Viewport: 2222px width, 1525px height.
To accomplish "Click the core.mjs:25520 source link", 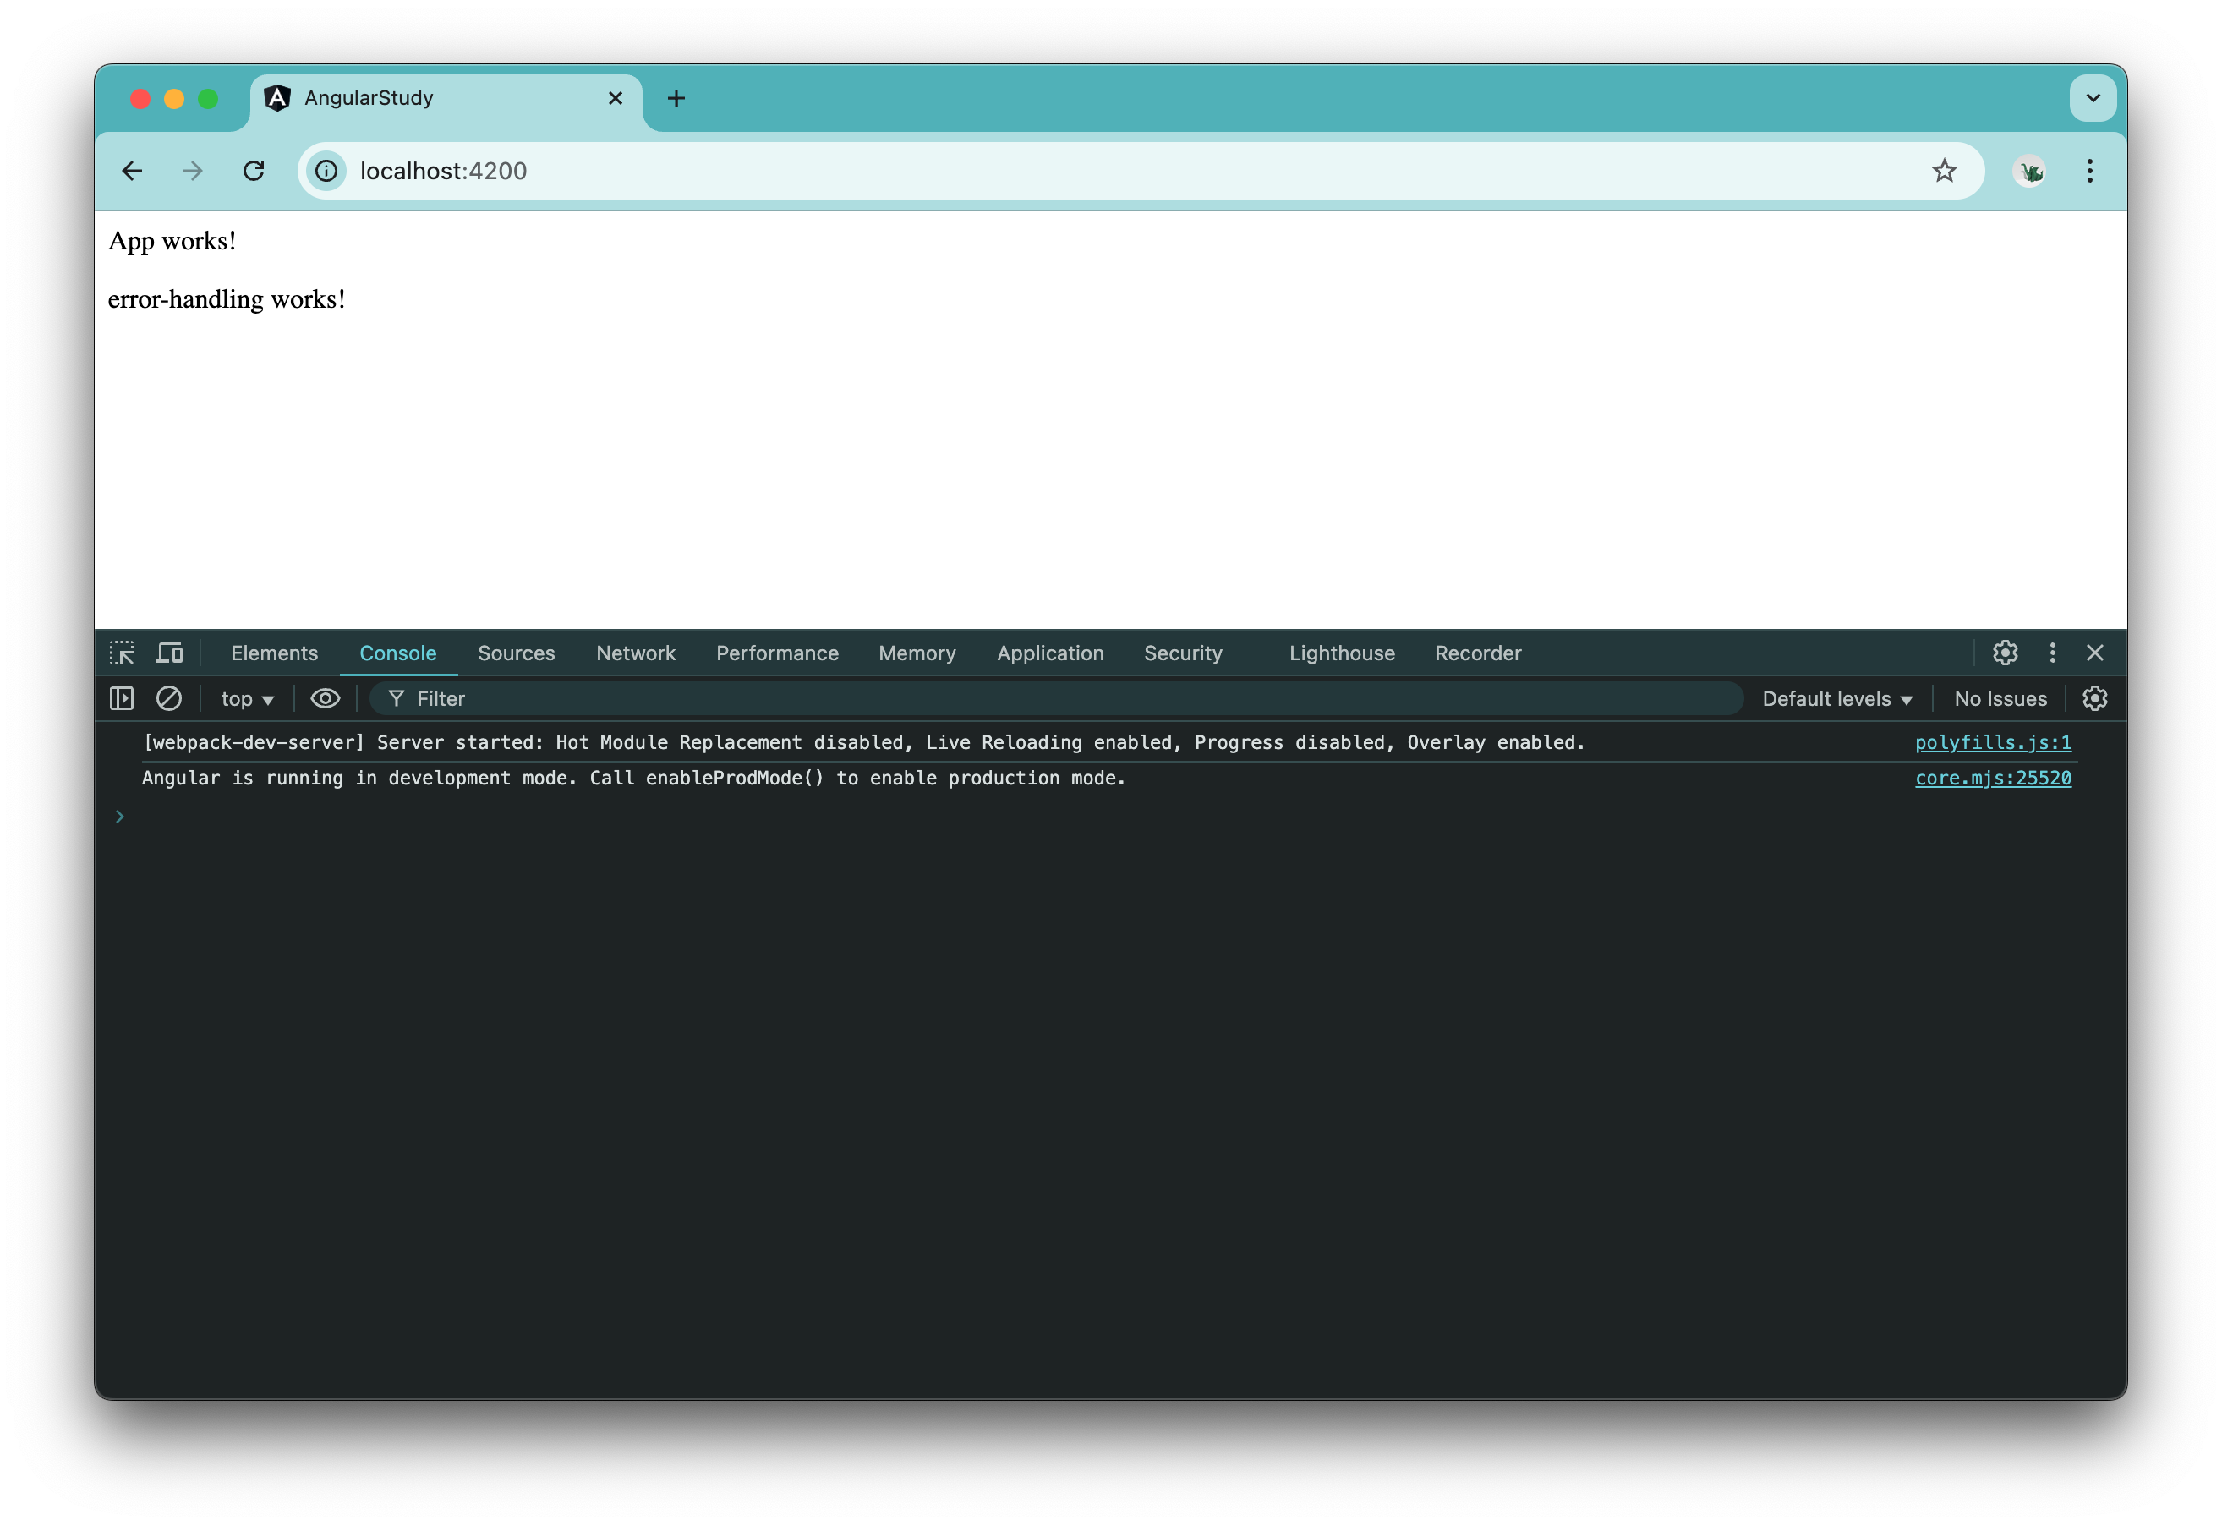I will point(1994,777).
